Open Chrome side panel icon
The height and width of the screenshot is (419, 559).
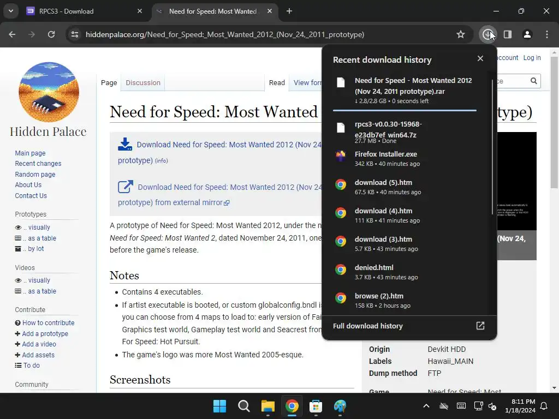coord(507,34)
